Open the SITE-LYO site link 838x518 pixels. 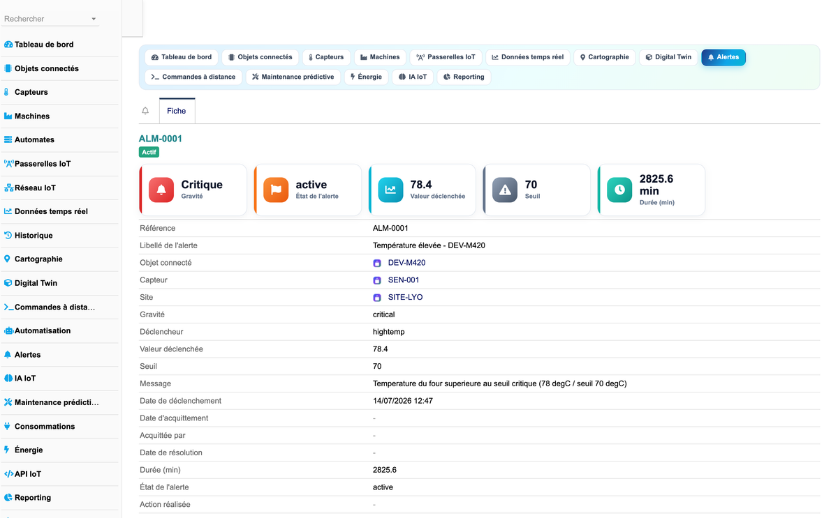click(x=405, y=298)
